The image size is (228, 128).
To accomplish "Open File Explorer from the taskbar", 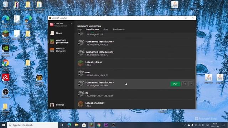I will [77, 125].
